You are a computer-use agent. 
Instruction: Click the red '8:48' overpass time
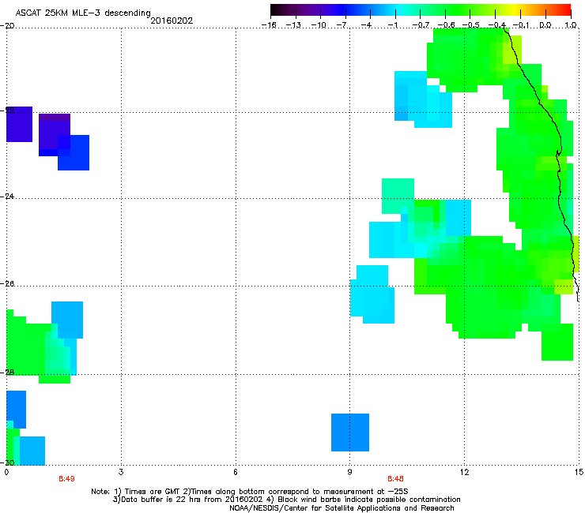pyautogui.click(x=395, y=479)
